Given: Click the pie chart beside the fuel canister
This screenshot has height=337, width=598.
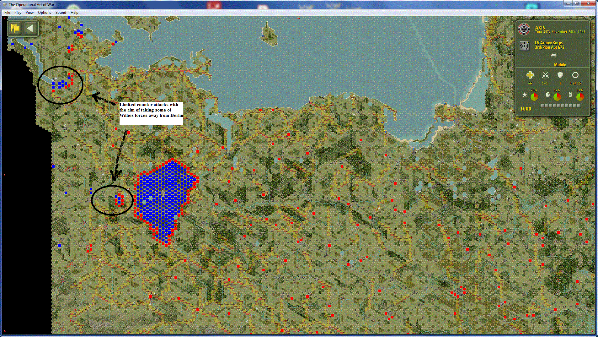Looking at the screenshot, I should pos(580,97).
